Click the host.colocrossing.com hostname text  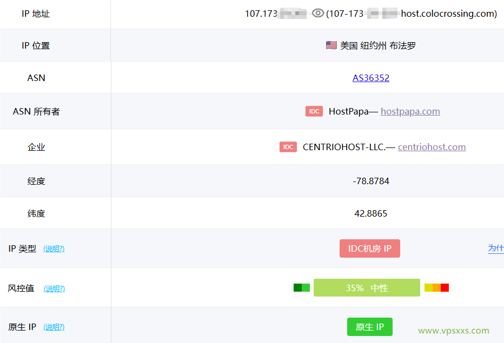pos(449,14)
